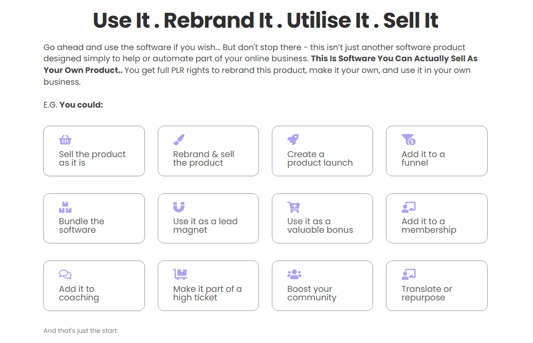The image size is (533, 343).
Task: Select the 'Rebrand & sell the product' text
Action: pos(203,159)
